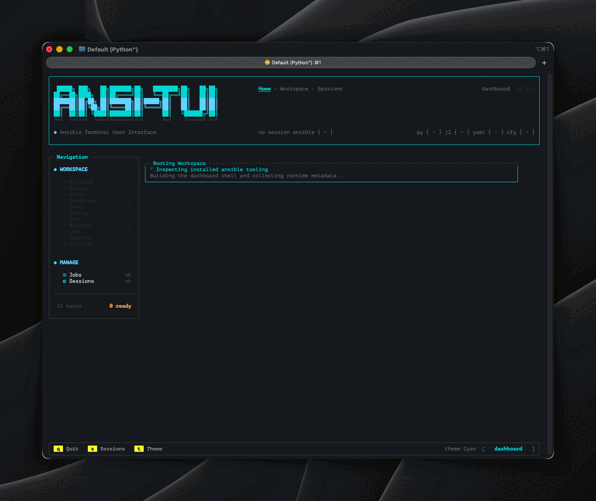This screenshot has width=596, height=501.
Task: Open the terminal tab plus button
Action: [544, 63]
